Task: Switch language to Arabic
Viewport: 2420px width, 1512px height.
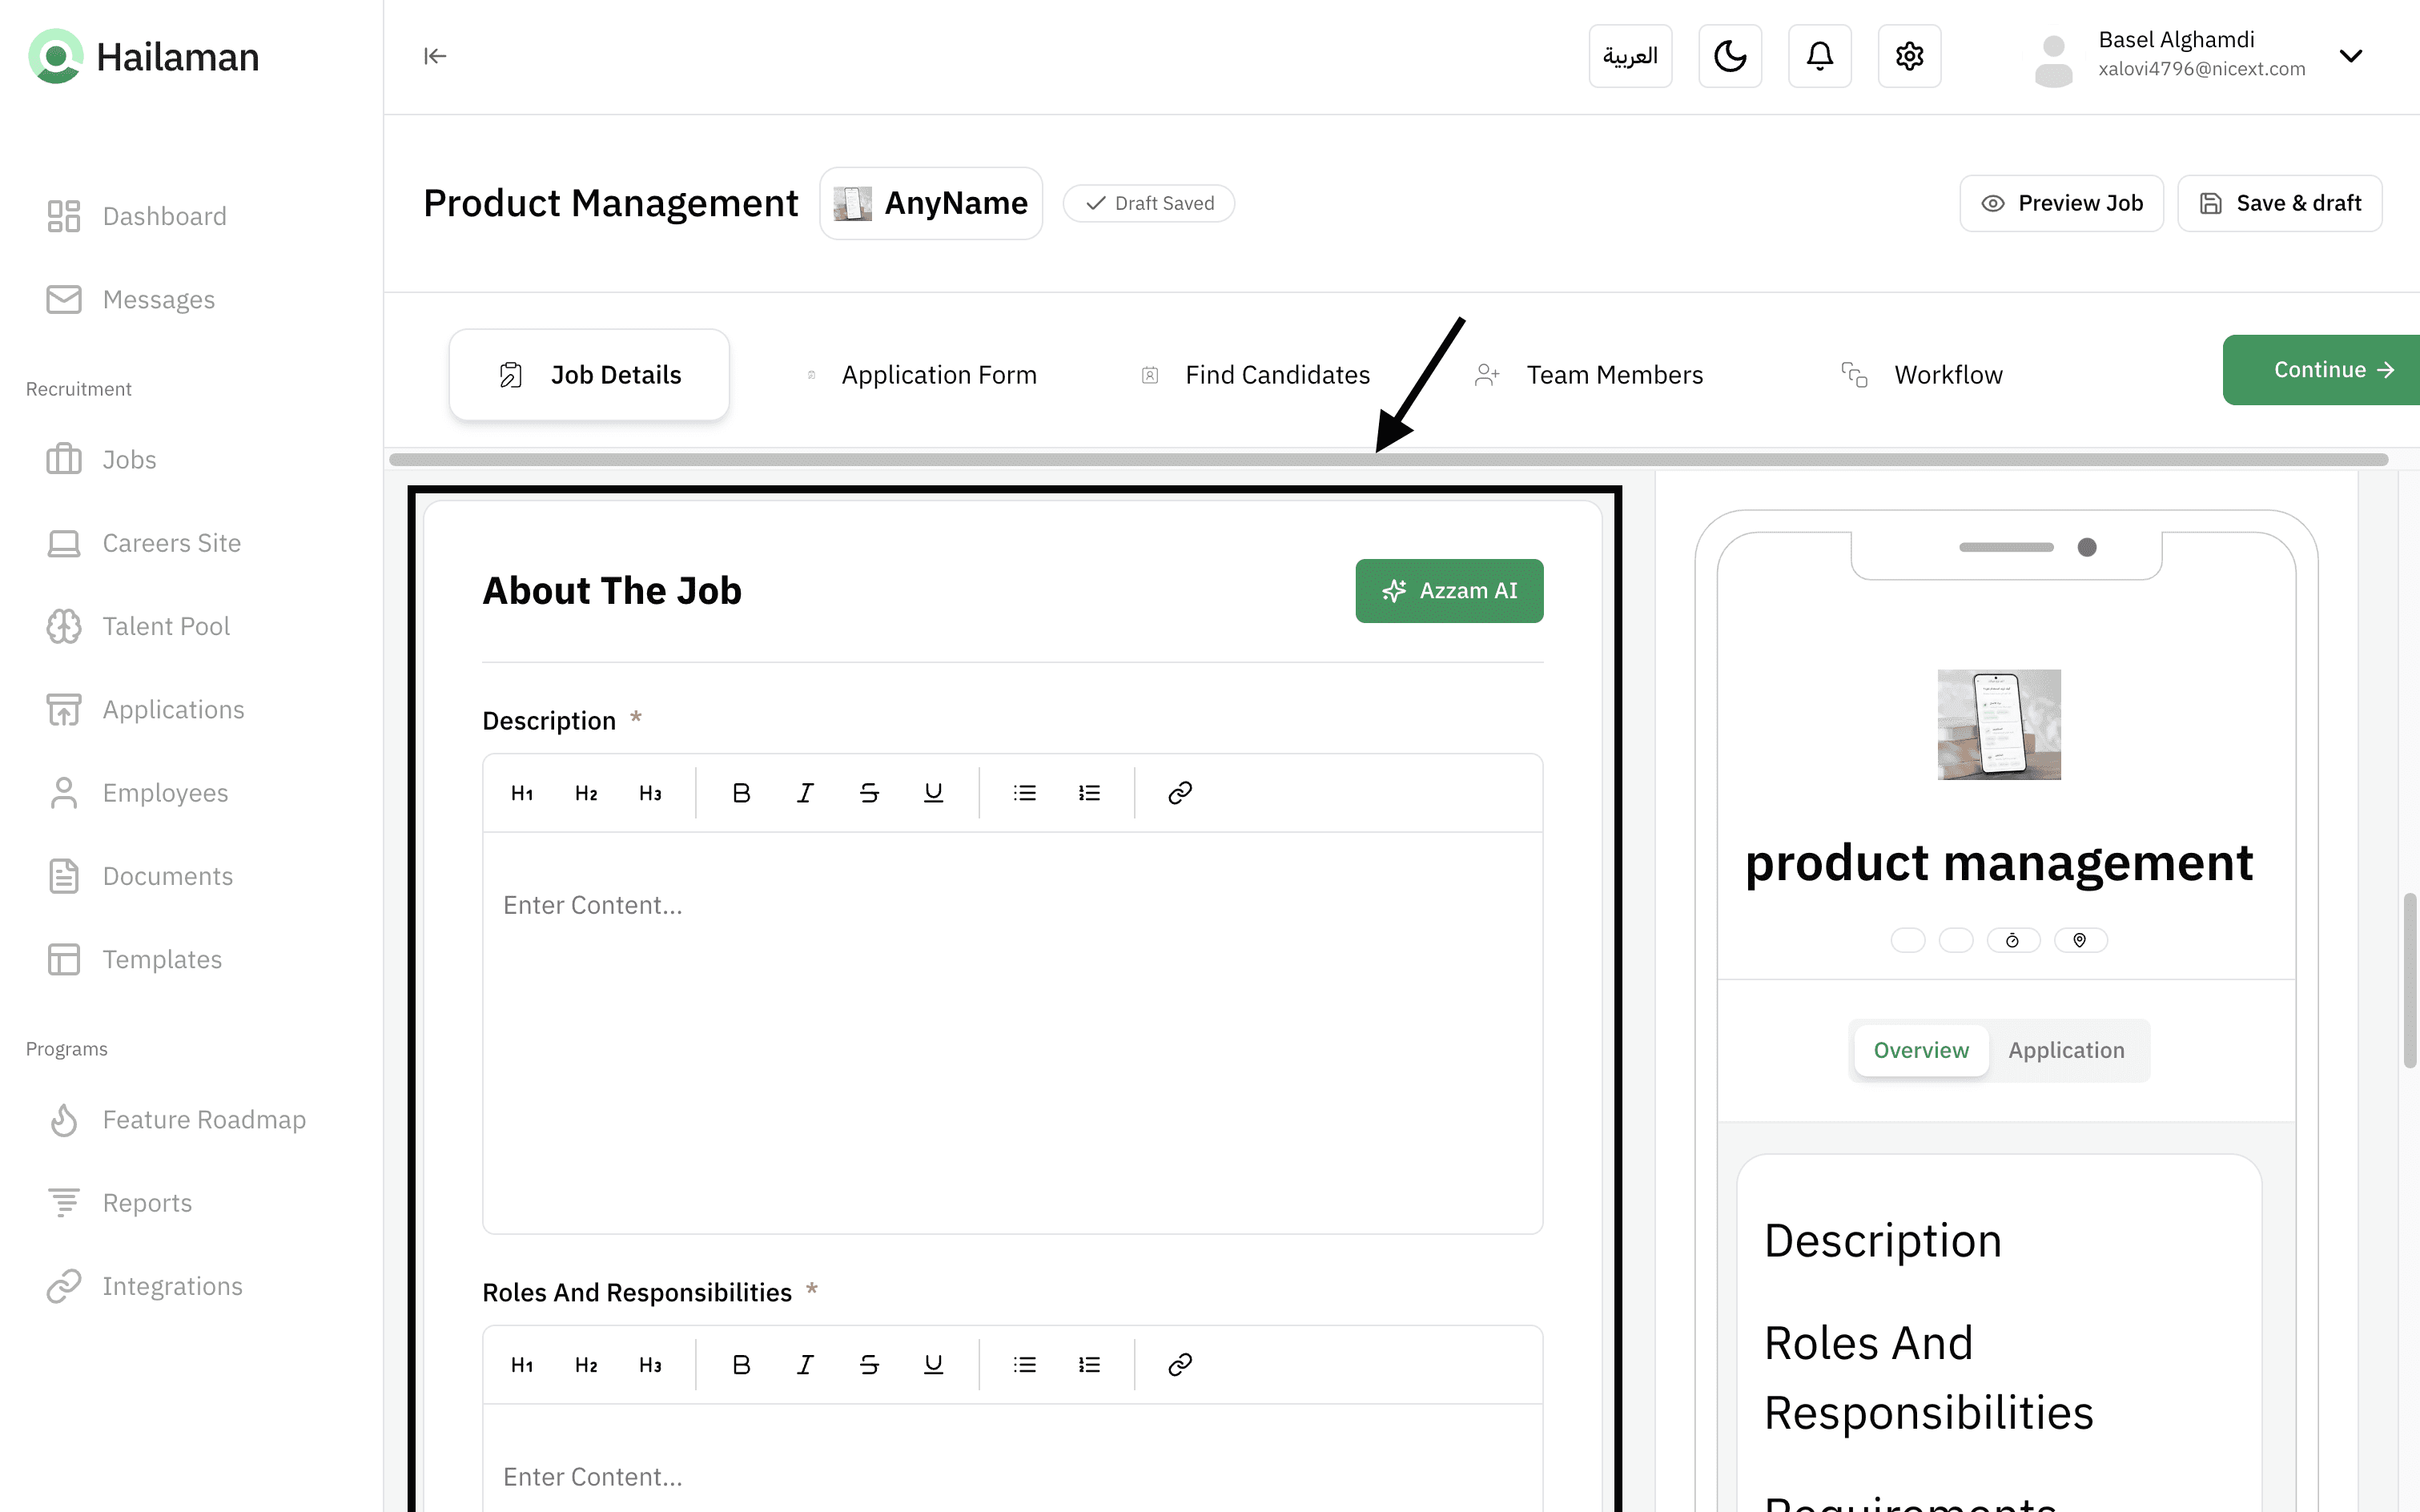Action: (1630, 56)
